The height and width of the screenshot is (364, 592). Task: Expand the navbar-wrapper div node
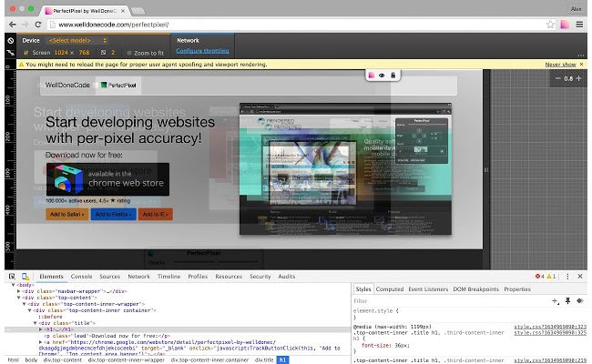tap(18, 291)
